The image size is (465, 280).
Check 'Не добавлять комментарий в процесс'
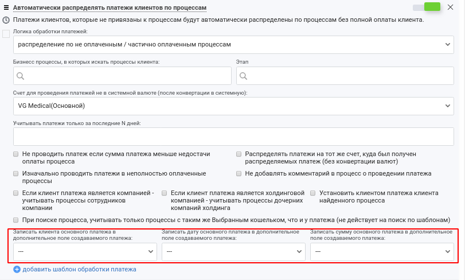pos(239,173)
